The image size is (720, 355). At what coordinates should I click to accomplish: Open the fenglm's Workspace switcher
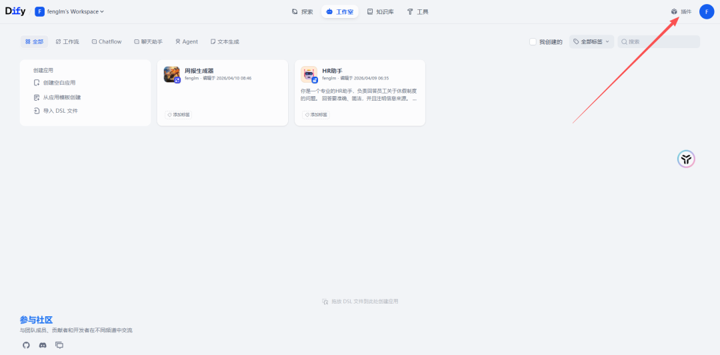tap(69, 11)
